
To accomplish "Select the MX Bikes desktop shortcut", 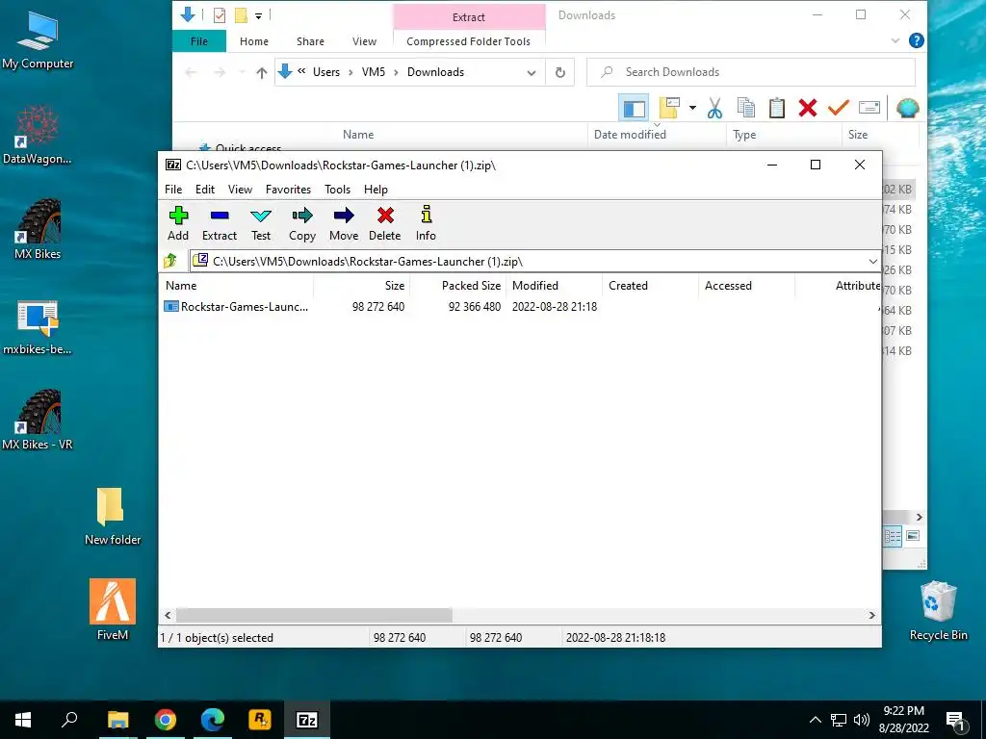I will point(38,229).
